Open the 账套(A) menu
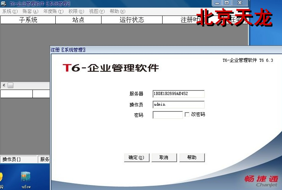 click(31, 11)
